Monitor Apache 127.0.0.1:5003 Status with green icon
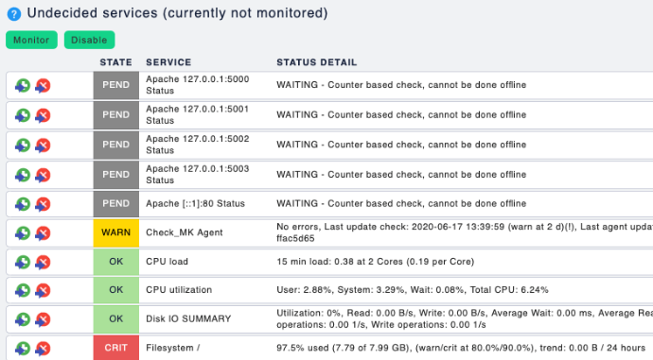The width and height of the screenshot is (653, 360). point(23,176)
